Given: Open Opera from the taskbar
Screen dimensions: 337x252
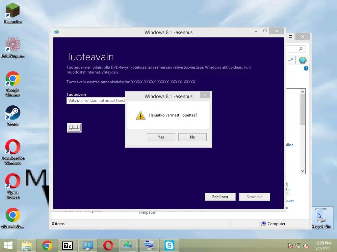Looking at the screenshot, I should pyautogui.click(x=108, y=245).
